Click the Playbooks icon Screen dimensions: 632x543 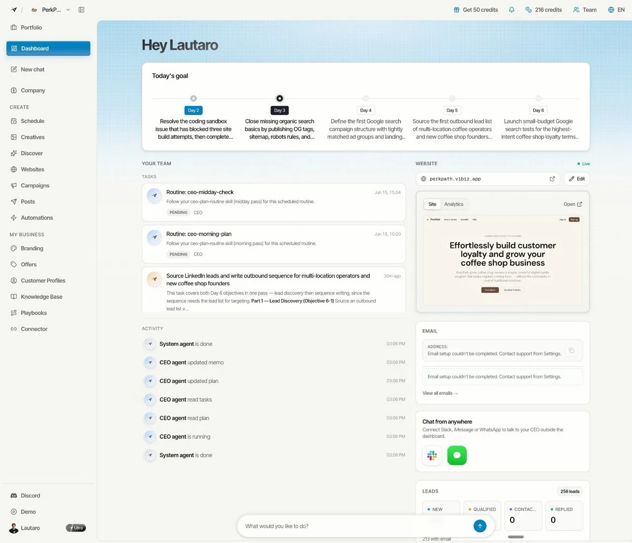(14, 313)
